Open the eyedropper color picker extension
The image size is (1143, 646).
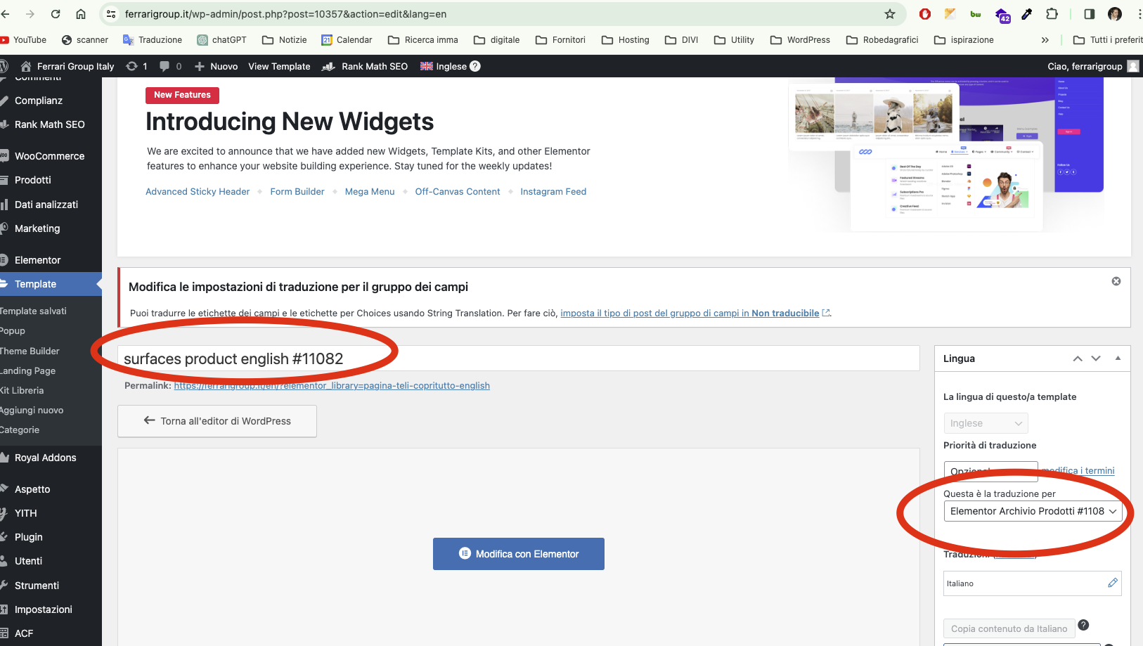[1027, 14]
